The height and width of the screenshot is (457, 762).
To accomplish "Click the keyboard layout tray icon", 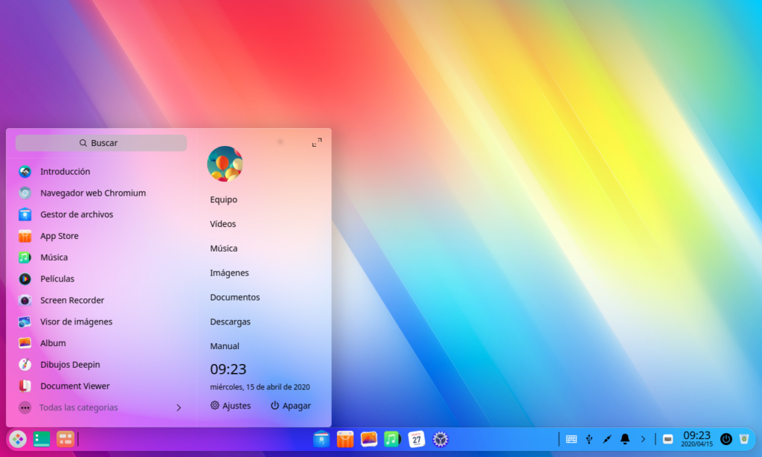I will (x=571, y=439).
